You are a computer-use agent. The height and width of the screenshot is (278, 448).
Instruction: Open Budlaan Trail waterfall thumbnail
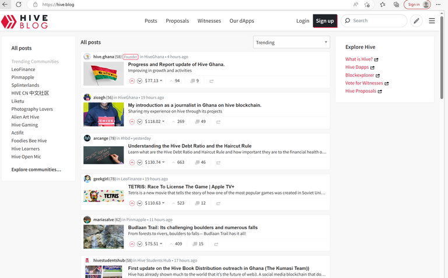click(103, 237)
